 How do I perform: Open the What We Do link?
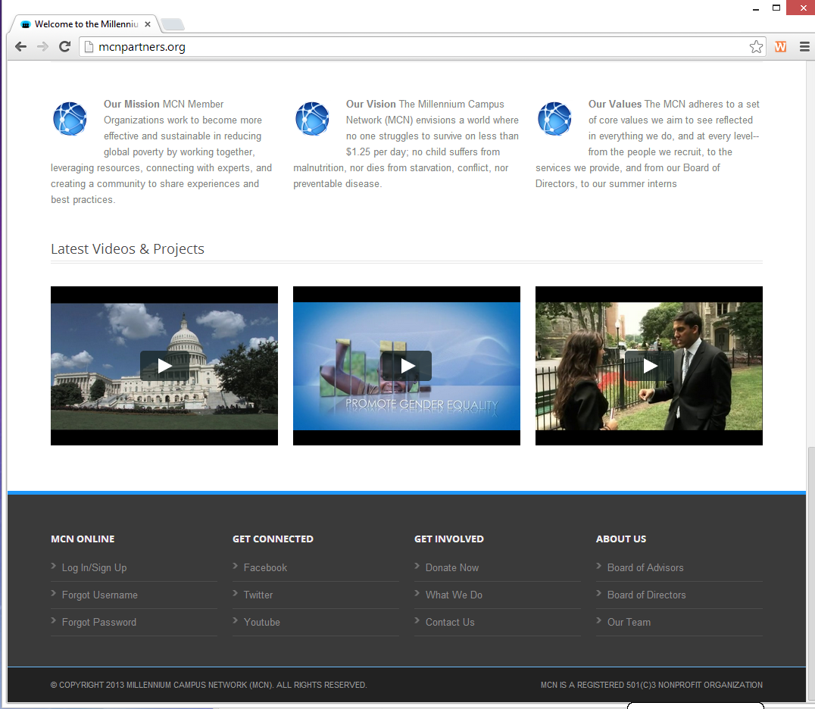tap(454, 595)
